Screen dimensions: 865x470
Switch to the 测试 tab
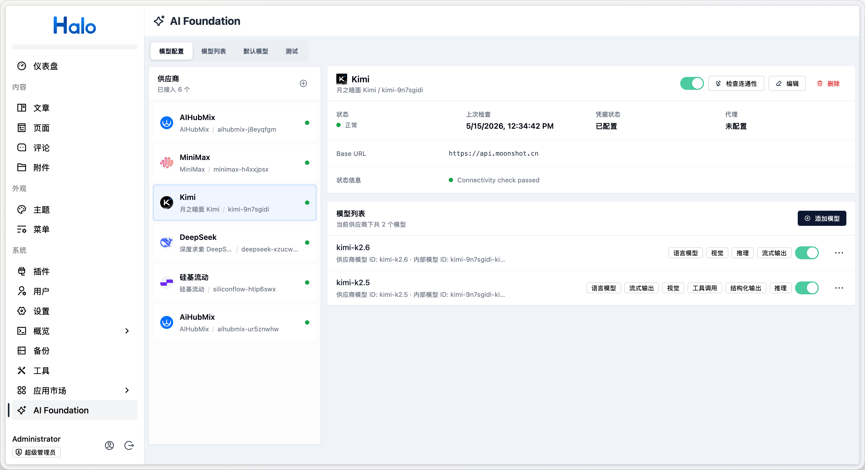(x=291, y=51)
